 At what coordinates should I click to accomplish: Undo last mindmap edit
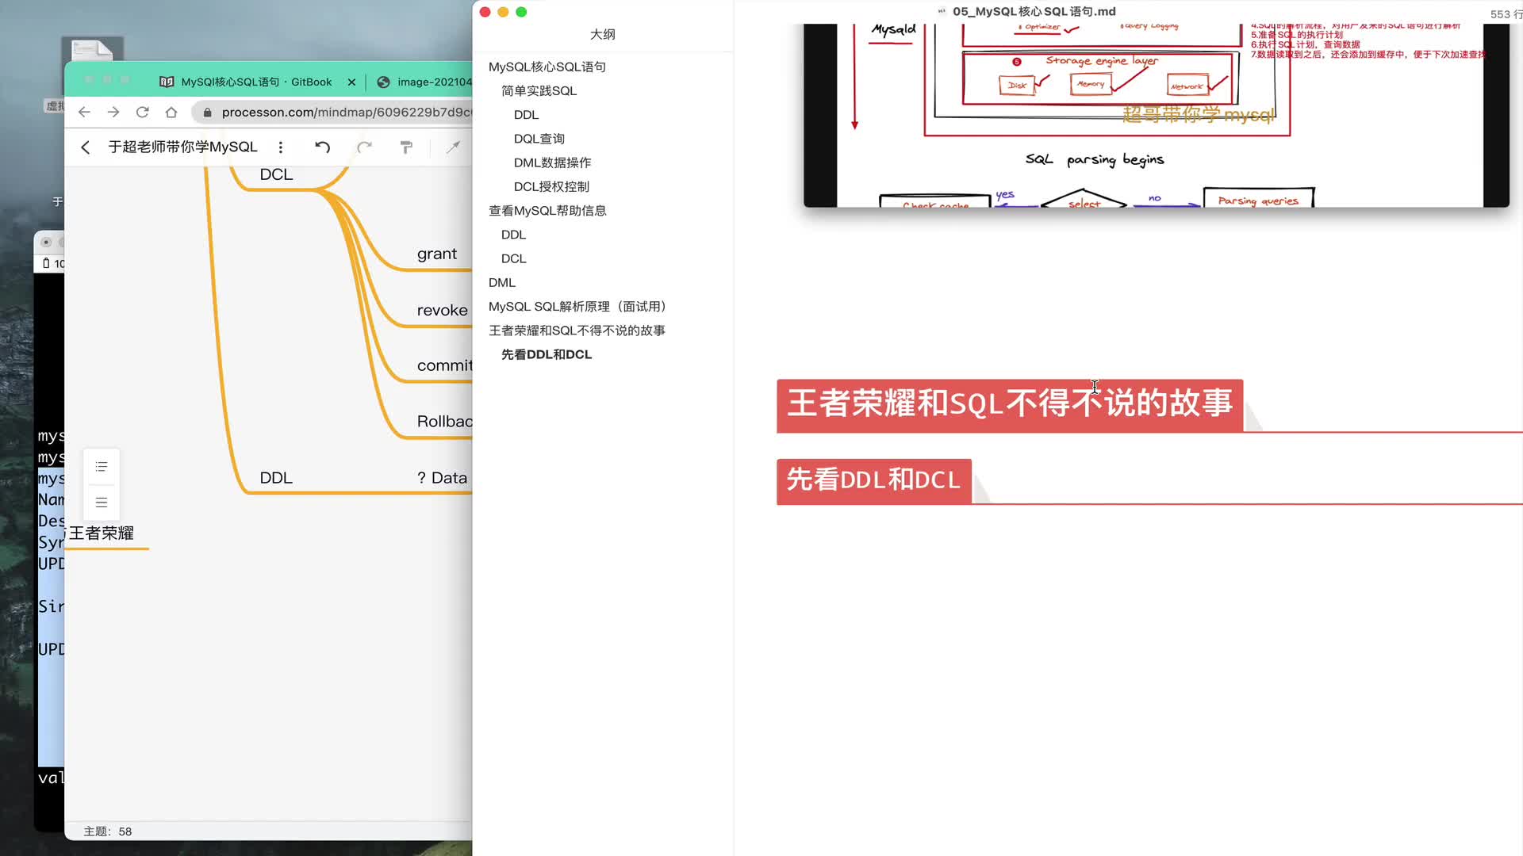click(x=322, y=147)
